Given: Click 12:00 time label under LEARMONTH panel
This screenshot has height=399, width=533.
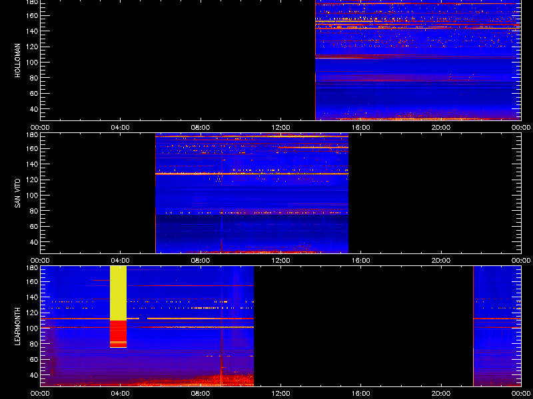Looking at the screenshot, I should 280,394.
